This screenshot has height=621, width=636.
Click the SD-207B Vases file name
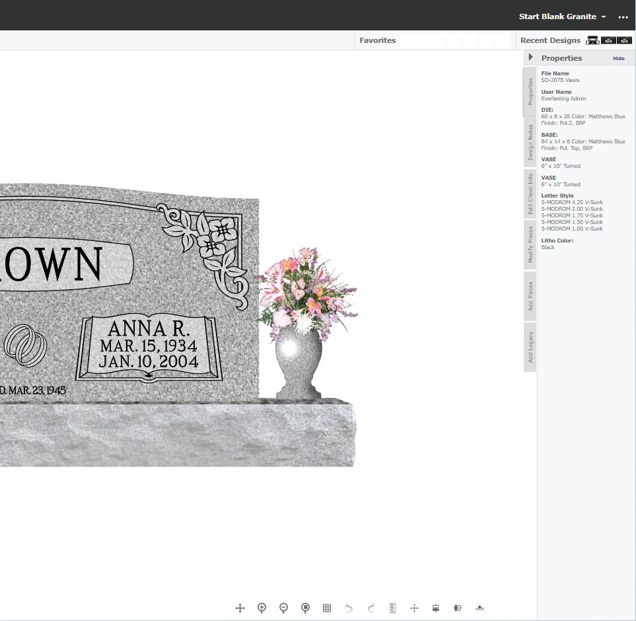coord(560,81)
